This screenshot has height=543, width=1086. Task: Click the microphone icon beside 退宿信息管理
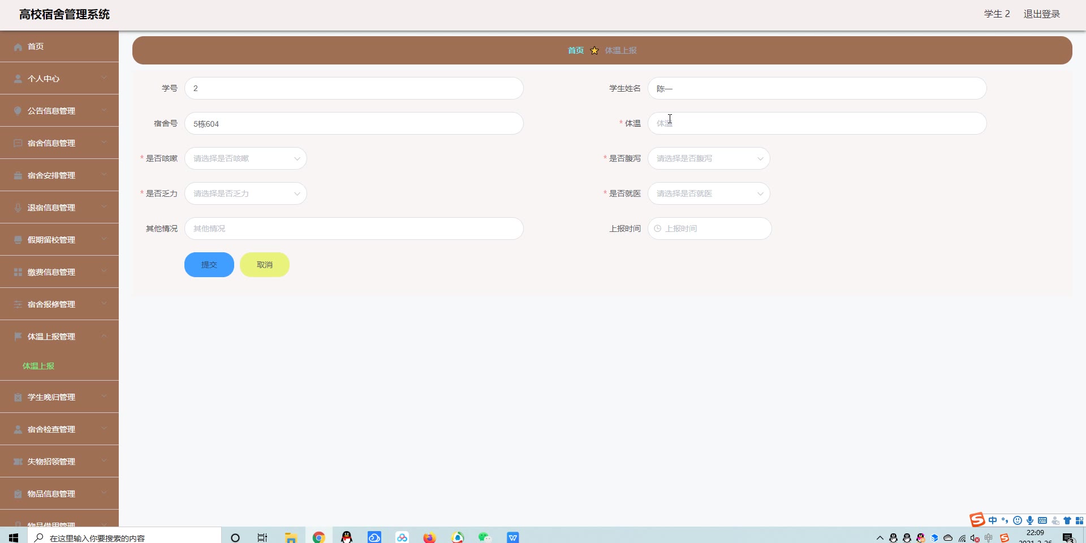click(x=18, y=208)
